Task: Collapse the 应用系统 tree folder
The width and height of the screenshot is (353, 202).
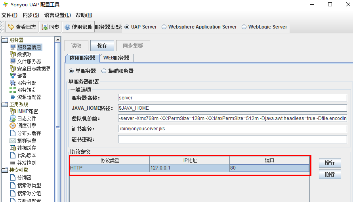Action: (x=5, y=105)
